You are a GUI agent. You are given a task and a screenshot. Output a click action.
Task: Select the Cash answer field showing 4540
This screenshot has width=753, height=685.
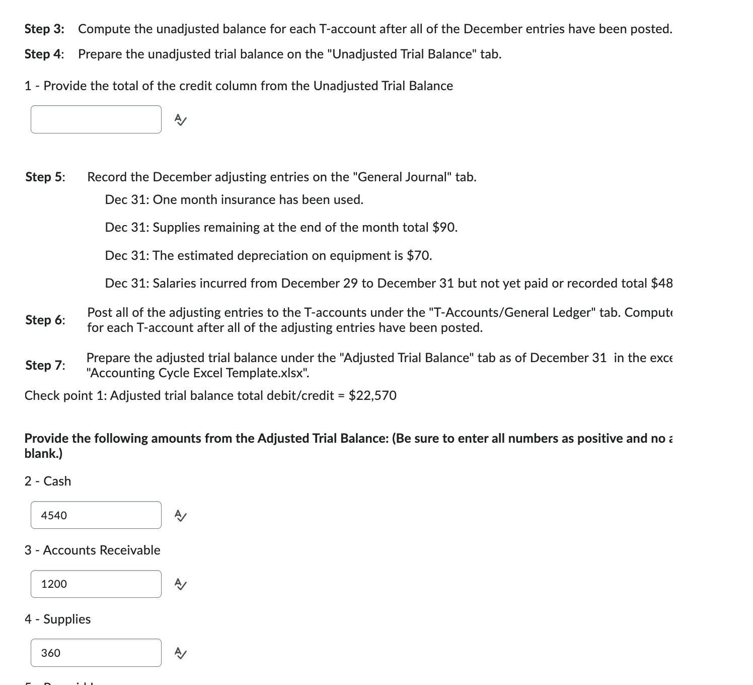[x=96, y=515]
